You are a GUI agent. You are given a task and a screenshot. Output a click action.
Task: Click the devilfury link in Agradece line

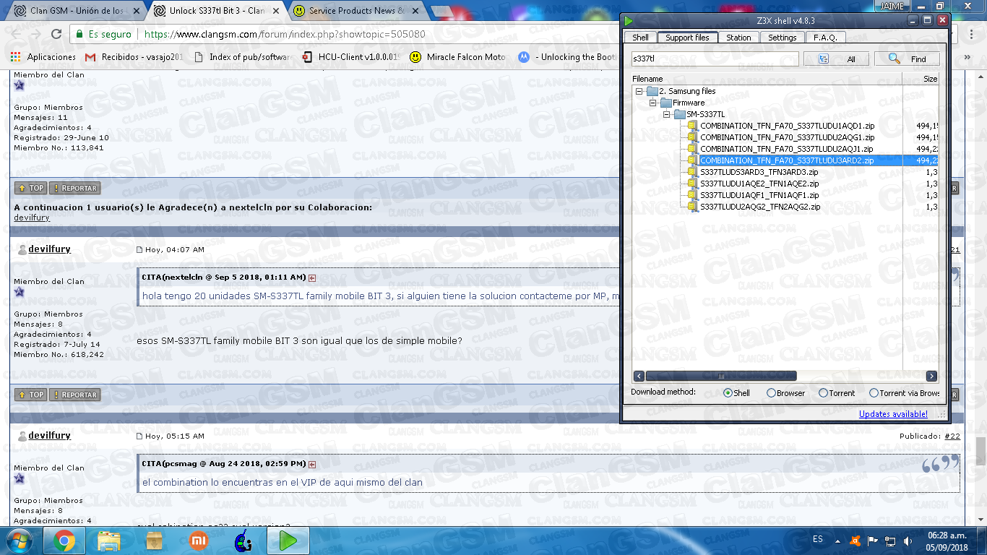pos(32,218)
